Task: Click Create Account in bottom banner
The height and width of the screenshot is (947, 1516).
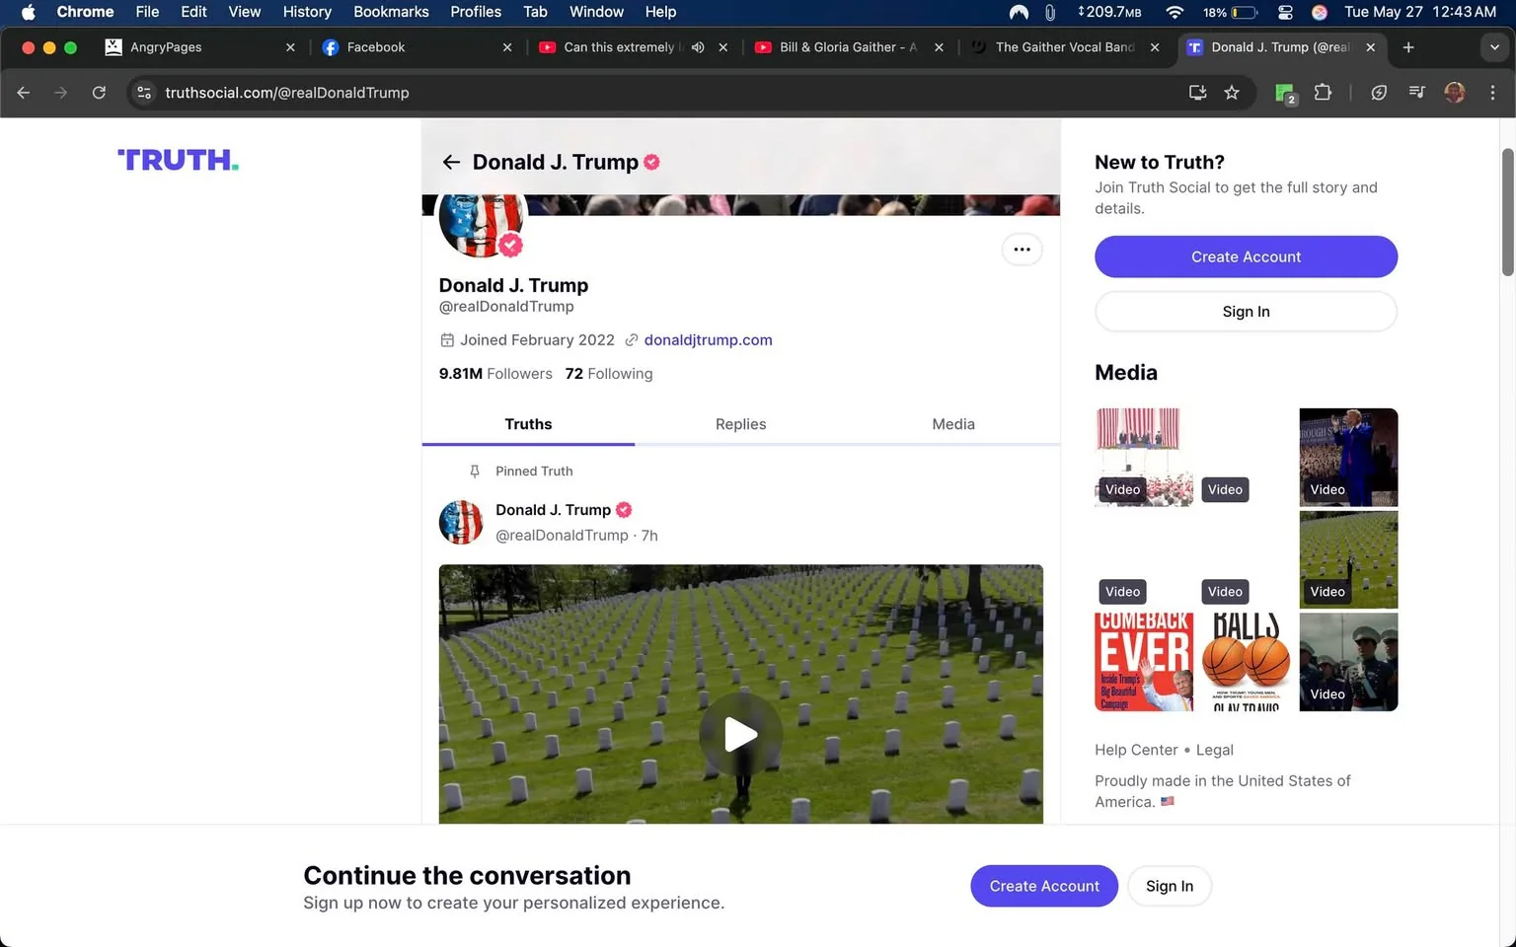Action: click(1044, 886)
